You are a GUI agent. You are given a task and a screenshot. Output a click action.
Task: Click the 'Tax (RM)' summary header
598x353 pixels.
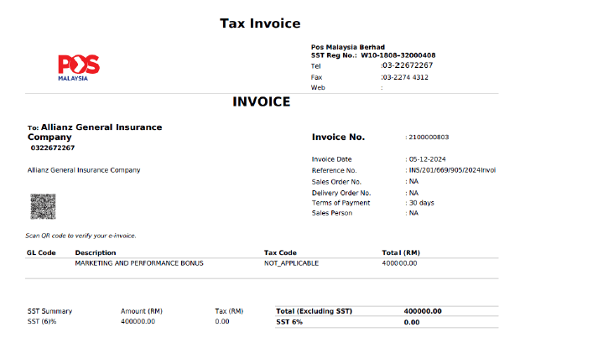click(x=229, y=311)
